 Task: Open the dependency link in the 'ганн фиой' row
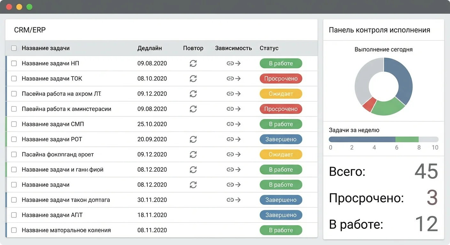[234, 169]
